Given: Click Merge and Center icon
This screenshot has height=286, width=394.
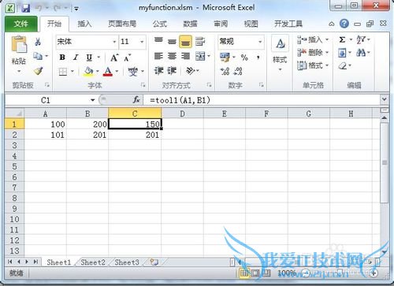Looking at the screenshot, I should (200, 56).
